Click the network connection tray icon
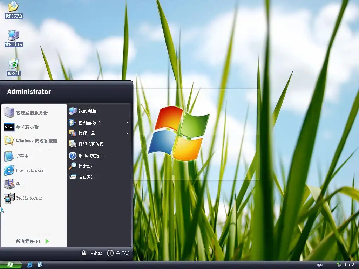This screenshot has width=359, height=269. 339,265
